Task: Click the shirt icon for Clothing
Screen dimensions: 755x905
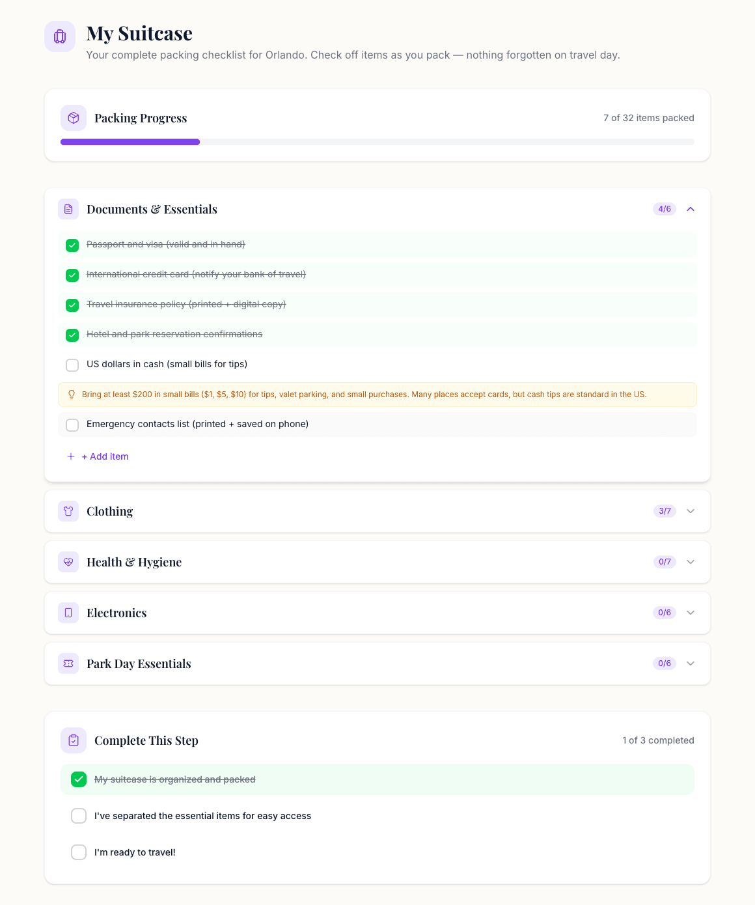Action: pyautogui.click(x=68, y=511)
